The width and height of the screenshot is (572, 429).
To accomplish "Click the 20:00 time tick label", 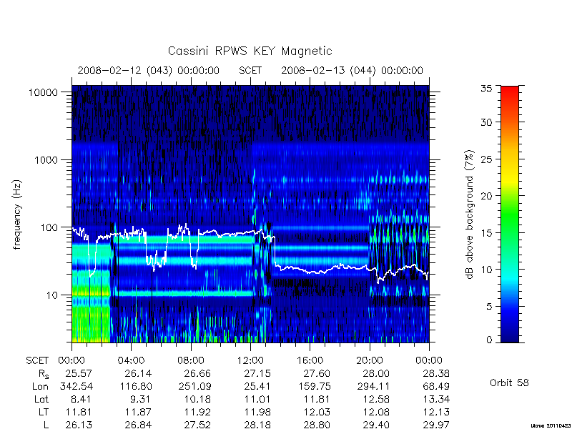I will [370, 361].
